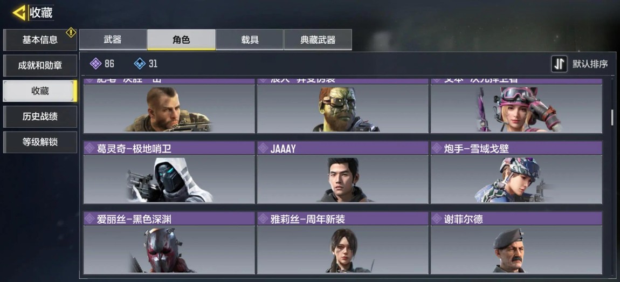Click the diamond icon beside 葛灵奇-极地哨卫
Viewport: 620px width, 282px height.
(89, 148)
